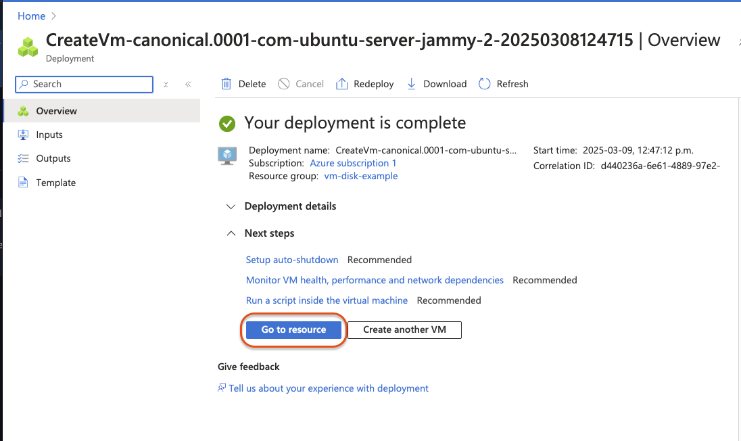This screenshot has width=741, height=441.
Task: Click the Delete trash can icon
Action: (226, 84)
